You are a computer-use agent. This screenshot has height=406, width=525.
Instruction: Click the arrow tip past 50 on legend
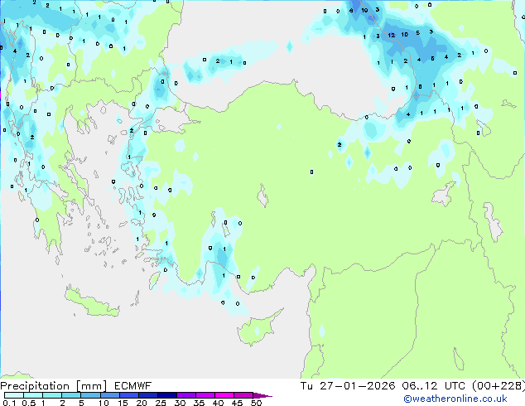(262, 395)
